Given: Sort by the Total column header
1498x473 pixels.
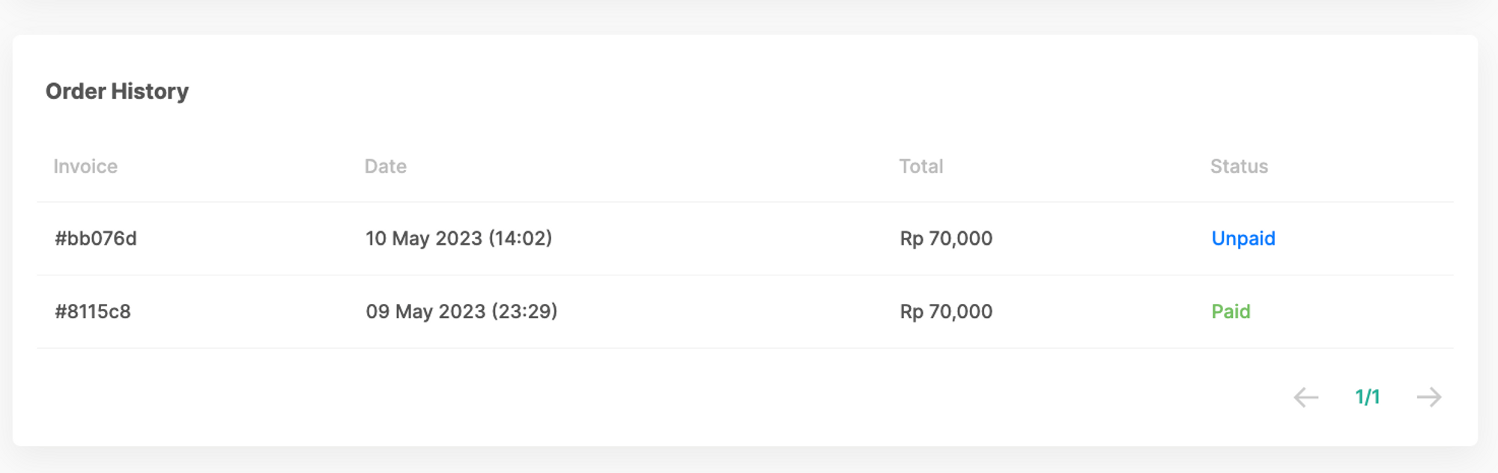Looking at the screenshot, I should point(921,166).
